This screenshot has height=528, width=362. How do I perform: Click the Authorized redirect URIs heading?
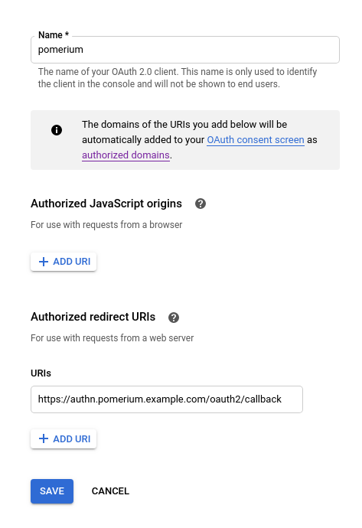[x=93, y=317]
